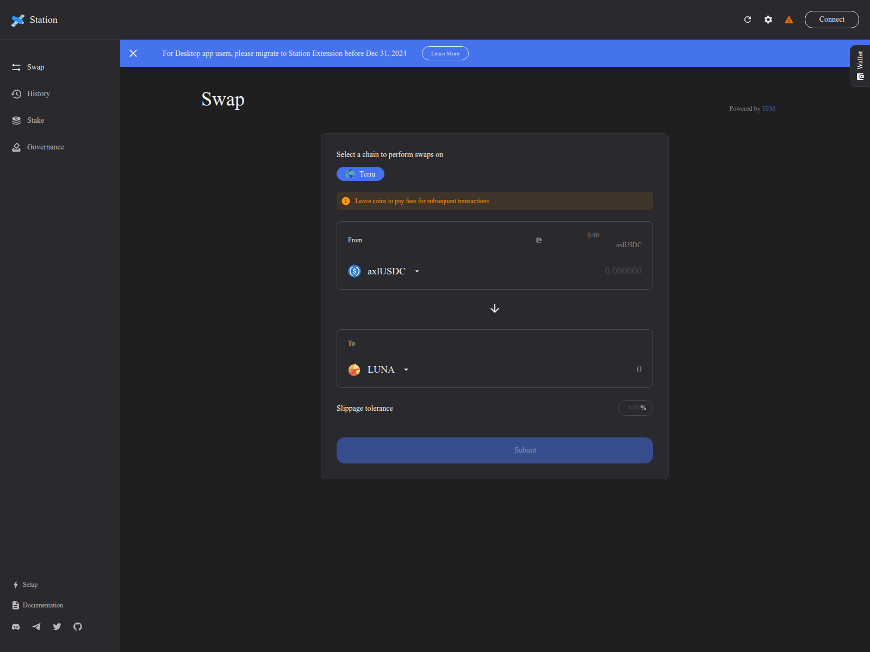Click the Station logo icon
This screenshot has width=870, height=652.
18,20
